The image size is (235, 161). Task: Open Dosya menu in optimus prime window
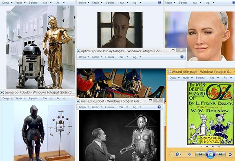click(x=84, y=57)
